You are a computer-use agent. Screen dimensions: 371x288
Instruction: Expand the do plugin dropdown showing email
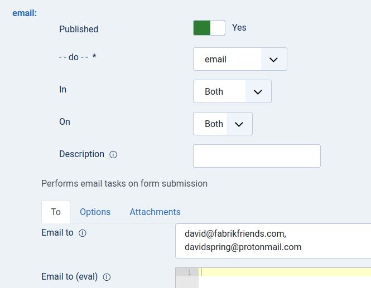240,59
